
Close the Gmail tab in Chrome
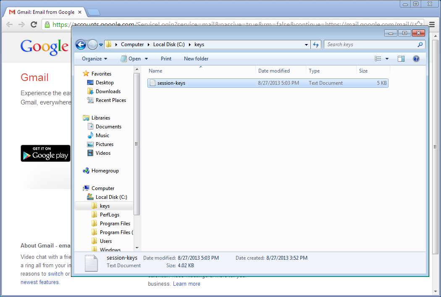coord(80,12)
